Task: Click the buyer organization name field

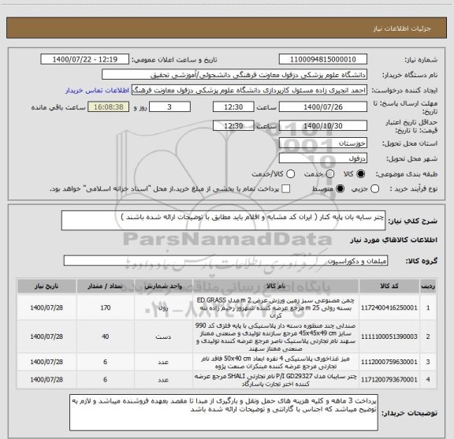Action: pyautogui.click(x=235, y=75)
